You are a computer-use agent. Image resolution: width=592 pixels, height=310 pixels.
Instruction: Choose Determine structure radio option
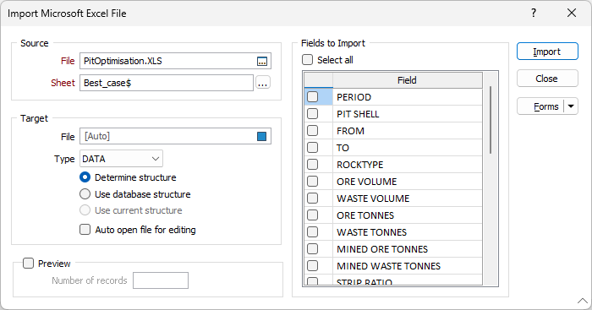tap(85, 177)
